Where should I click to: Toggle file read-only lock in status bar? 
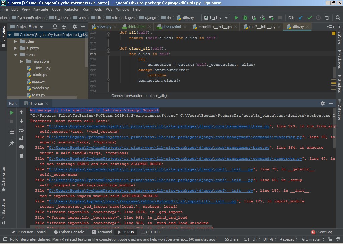point(330,239)
